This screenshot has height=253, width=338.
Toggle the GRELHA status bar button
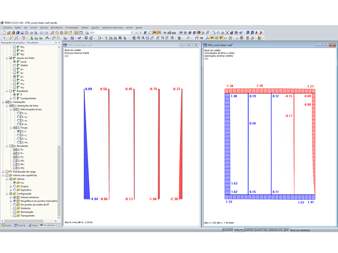[x=238, y=230]
